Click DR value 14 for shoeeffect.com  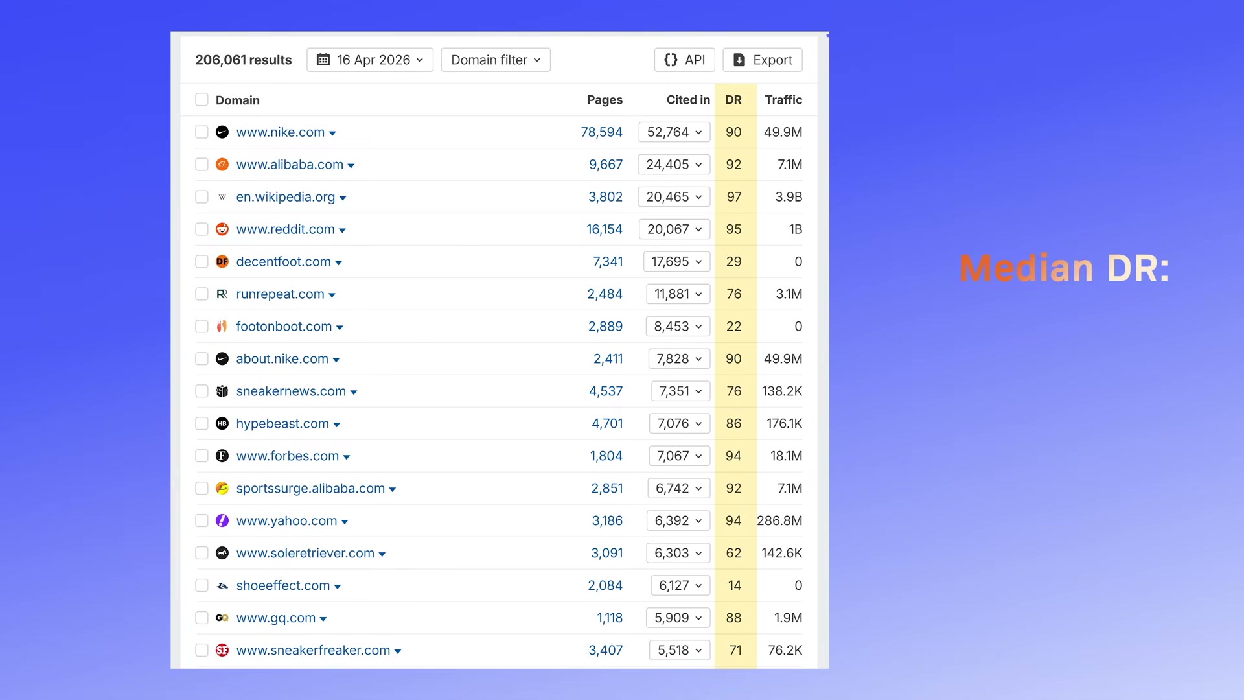(x=734, y=586)
